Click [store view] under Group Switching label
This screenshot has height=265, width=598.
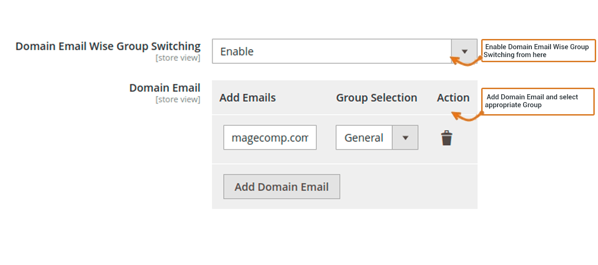point(178,58)
